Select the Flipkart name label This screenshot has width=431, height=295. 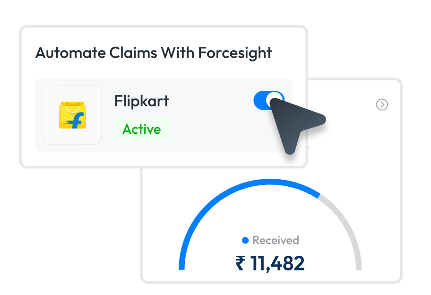(142, 101)
